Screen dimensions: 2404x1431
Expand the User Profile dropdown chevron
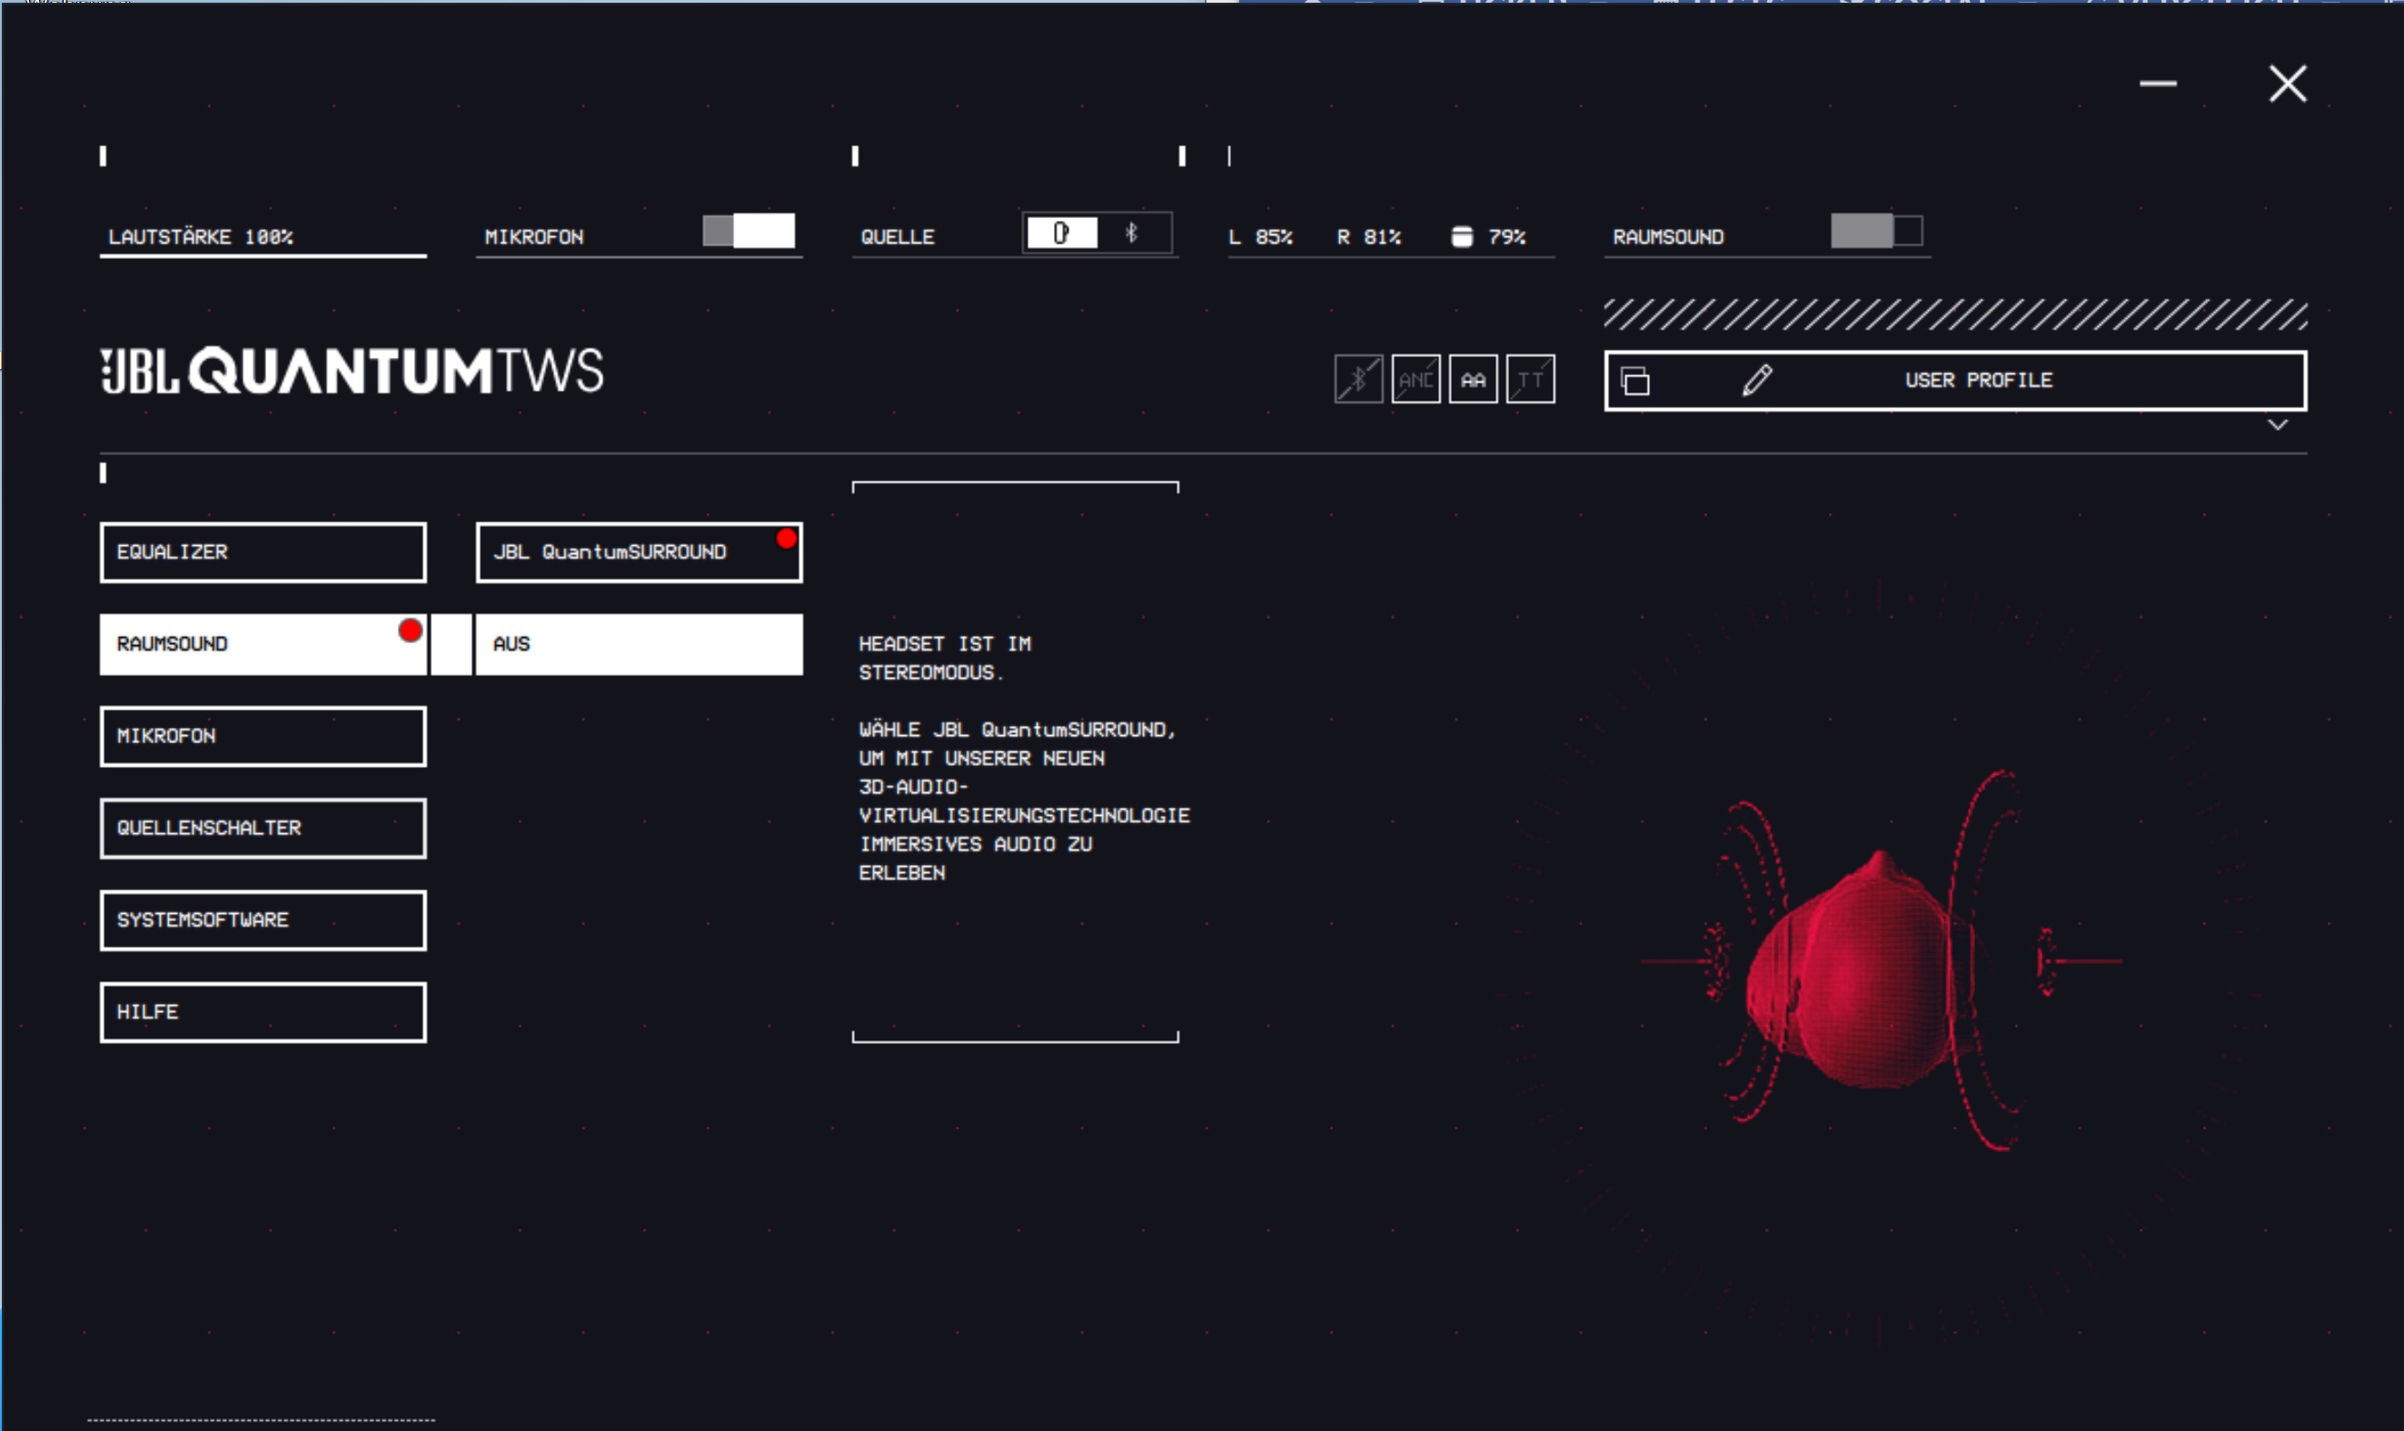point(2277,425)
